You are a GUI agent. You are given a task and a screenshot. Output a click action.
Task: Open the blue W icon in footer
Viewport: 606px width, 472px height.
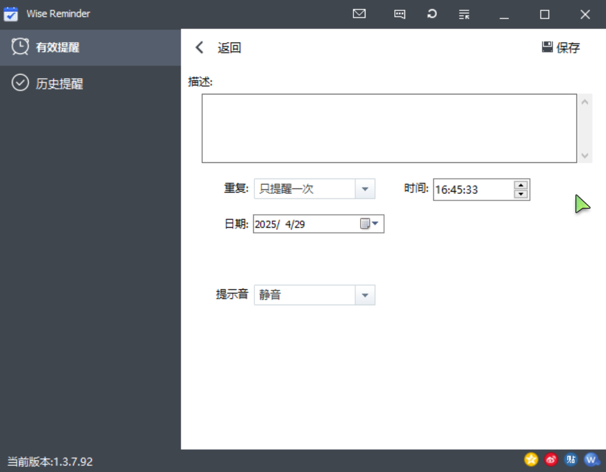[592, 459]
